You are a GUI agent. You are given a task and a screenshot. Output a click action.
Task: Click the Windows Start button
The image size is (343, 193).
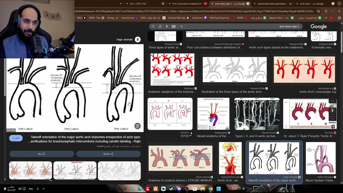(x=219, y=189)
